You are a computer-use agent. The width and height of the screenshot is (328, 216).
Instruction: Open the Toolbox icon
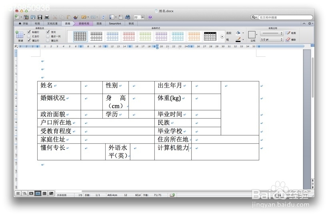pyautogui.click(x=121, y=17)
